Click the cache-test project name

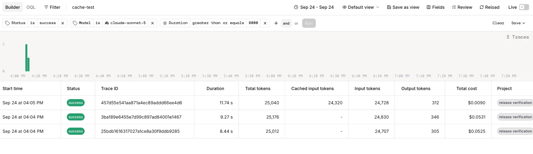(x=83, y=7)
